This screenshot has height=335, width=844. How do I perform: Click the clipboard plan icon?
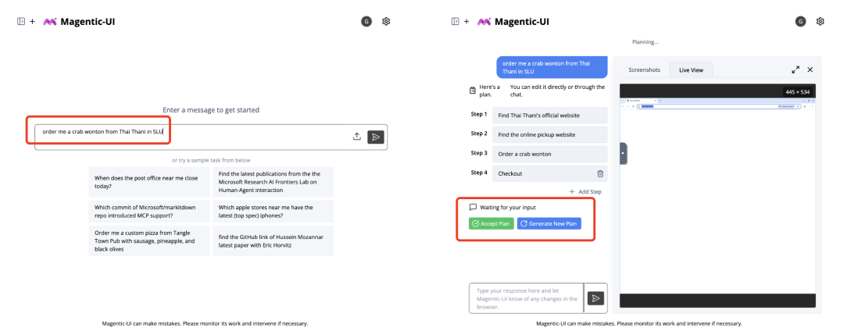click(472, 90)
